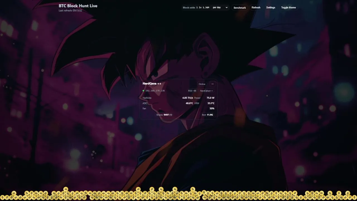Click the Online status badge

pyautogui.click(x=202, y=84)
